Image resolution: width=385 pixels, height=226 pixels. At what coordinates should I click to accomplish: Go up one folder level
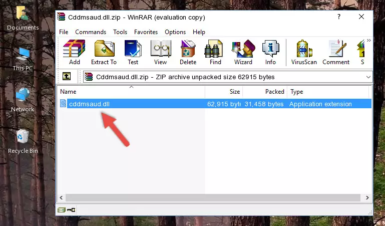click(x=67, y=77)
